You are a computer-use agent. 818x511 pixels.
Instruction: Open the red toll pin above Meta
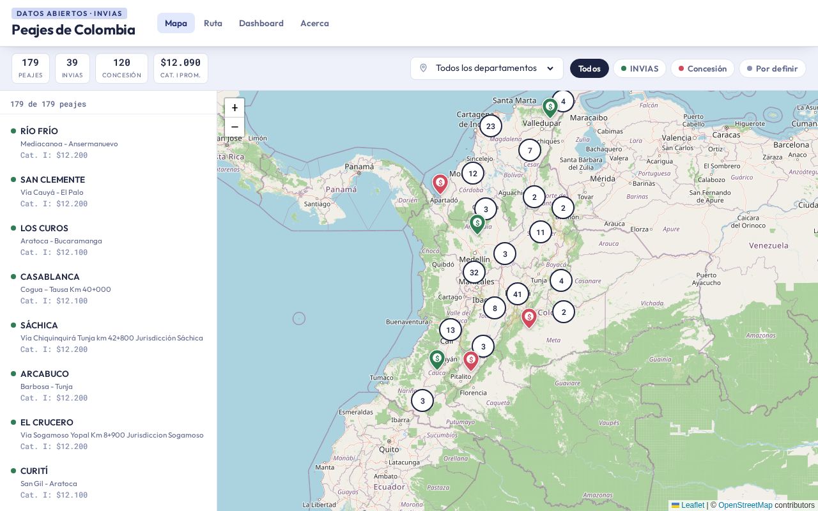pyautogui.click(x=529, y=318)
